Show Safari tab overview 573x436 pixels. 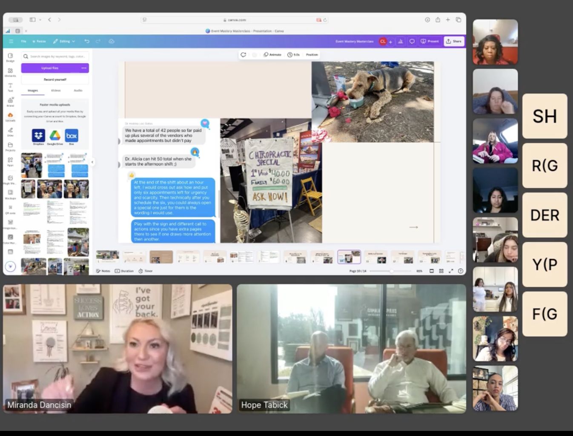pos(458,20)
